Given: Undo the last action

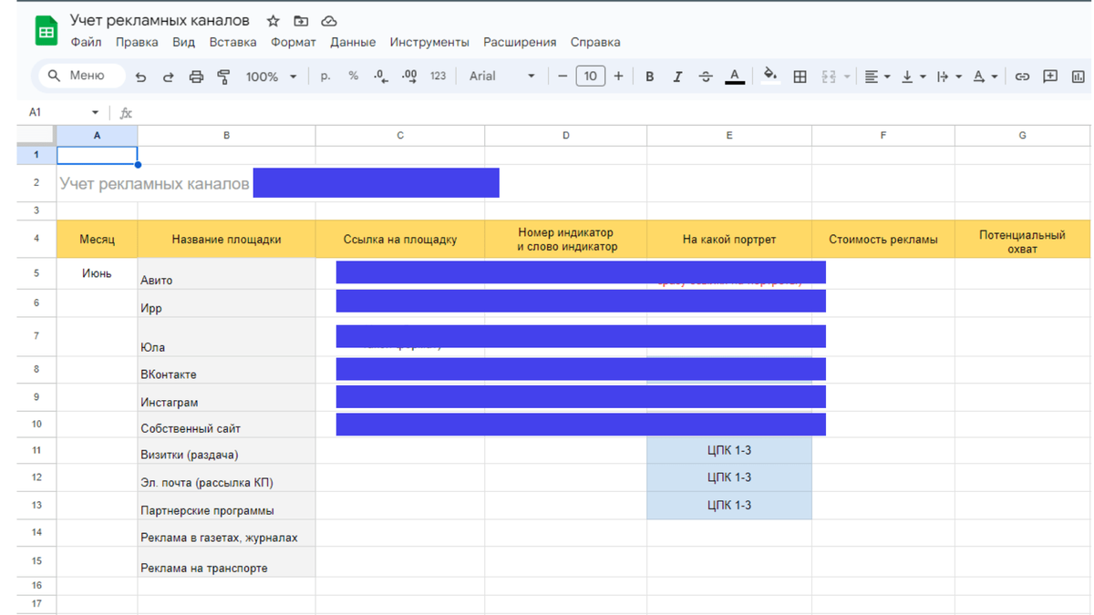Looking at the screenshot, I should click(x=140, y=77).
